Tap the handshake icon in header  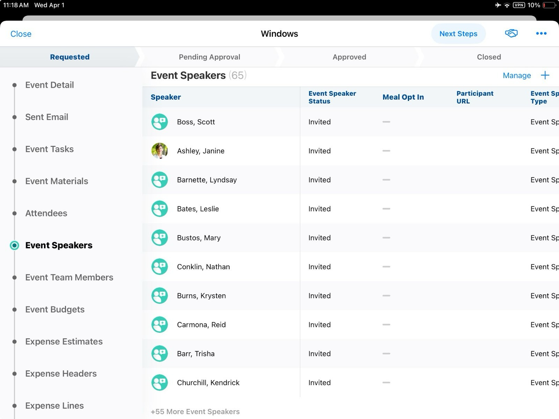[x=511, y=34]
